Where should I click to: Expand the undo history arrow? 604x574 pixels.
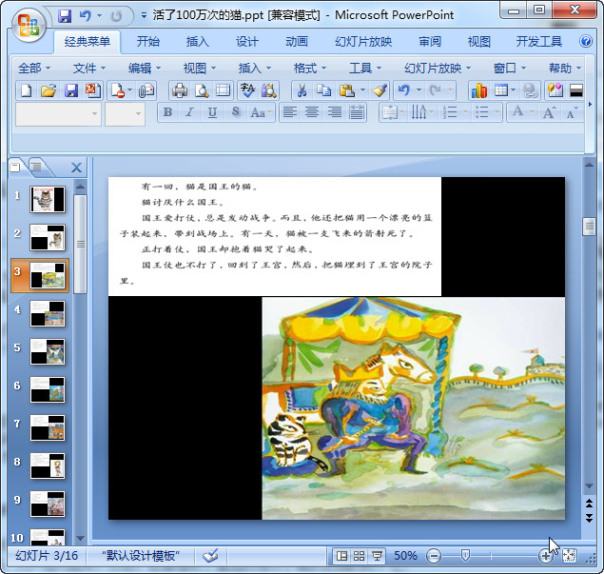tap(419, 91)
